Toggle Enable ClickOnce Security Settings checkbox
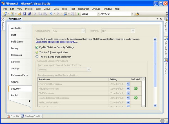Viewport: 169px width, 124px height. pos(37,47)
